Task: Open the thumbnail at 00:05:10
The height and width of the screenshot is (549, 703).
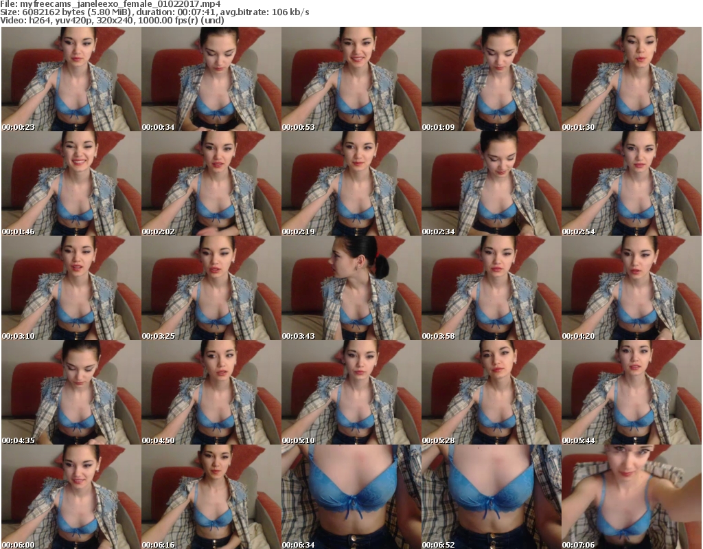Action: tap(351, 392)
